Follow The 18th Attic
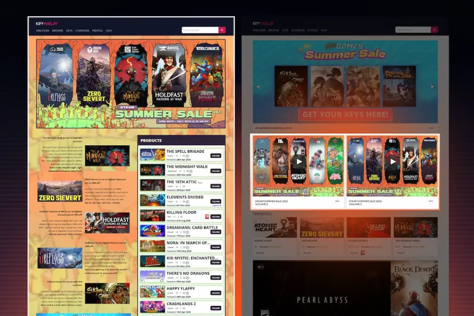Screen dimensions: 474x316 pos(216,186)
